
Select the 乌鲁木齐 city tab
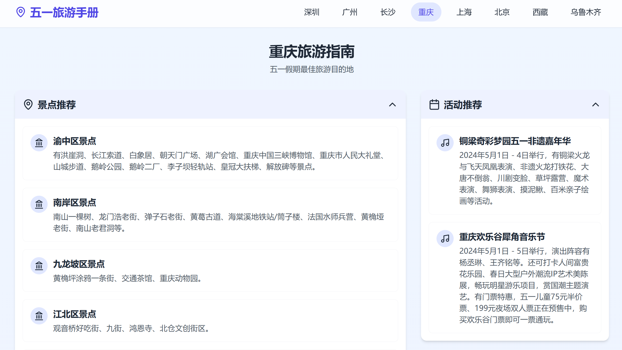pyautogui.click(x=586, y=12)
